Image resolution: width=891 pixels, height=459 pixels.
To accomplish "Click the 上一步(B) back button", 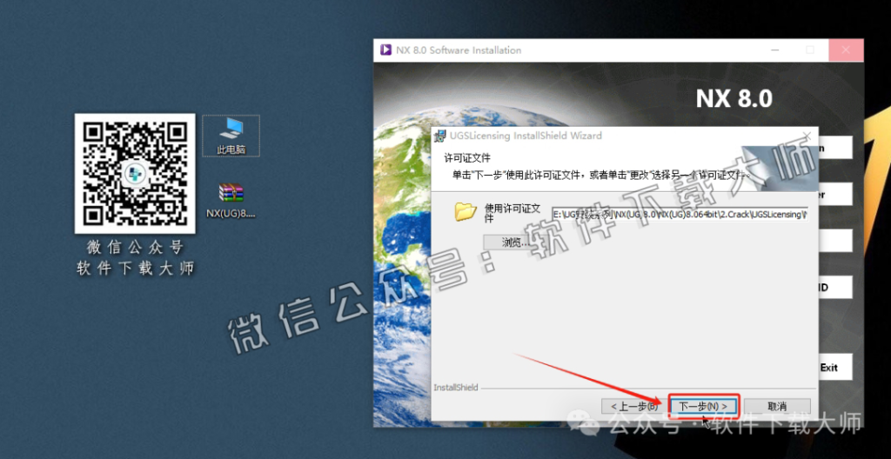I will [633, 406].
